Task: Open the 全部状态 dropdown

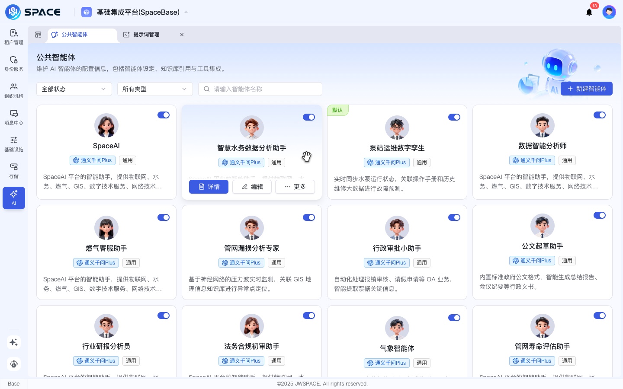Action: coord(74,89)
